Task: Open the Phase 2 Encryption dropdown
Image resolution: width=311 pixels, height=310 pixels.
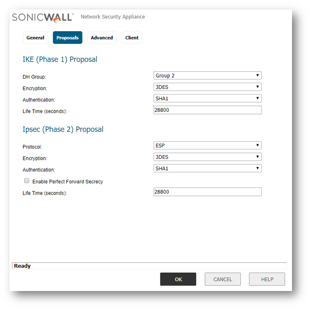Action: (207, 157)
